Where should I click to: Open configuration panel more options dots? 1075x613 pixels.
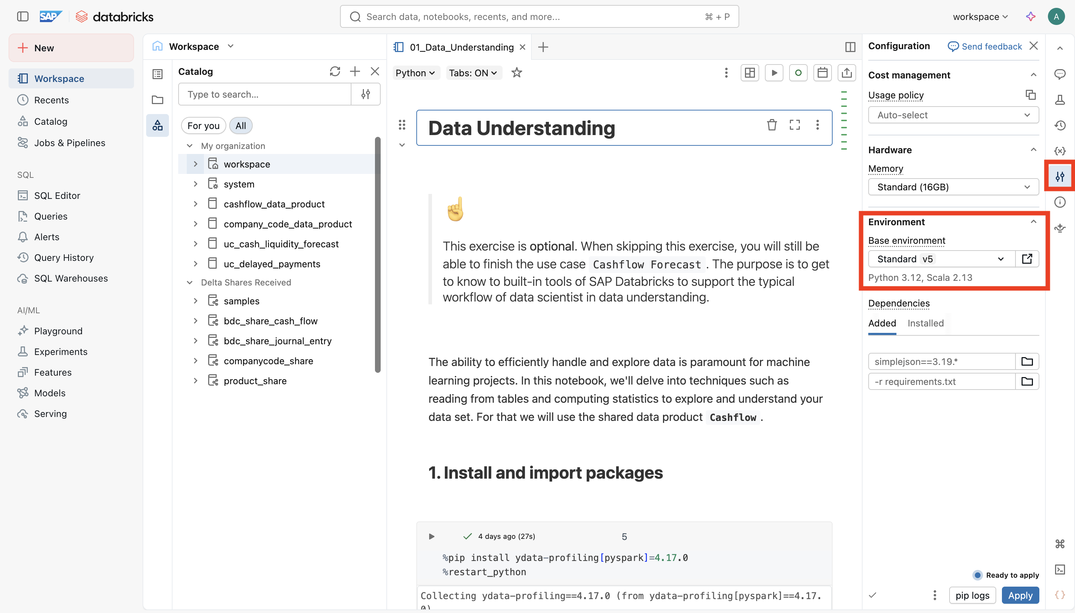934,595
